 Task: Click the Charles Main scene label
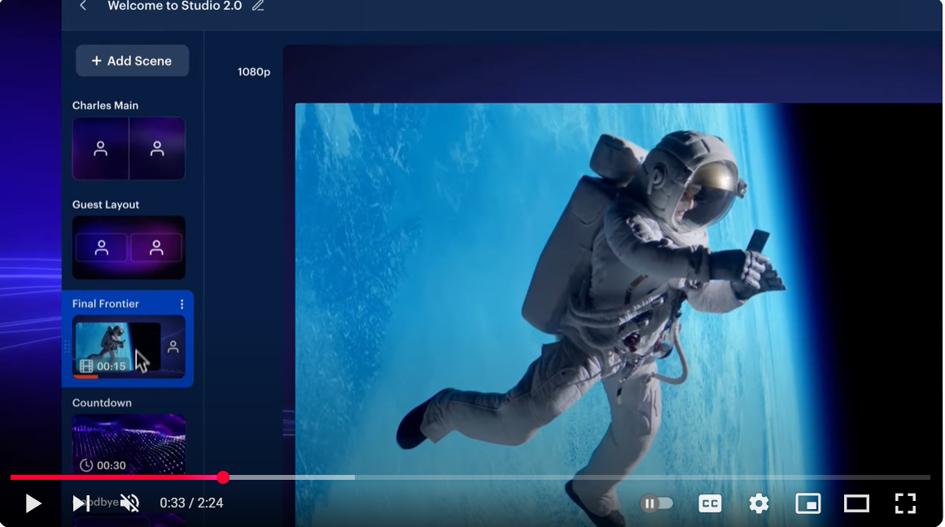click(106, 106)
